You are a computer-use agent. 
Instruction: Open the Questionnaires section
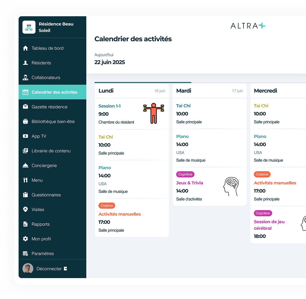[x=46, y=195]
